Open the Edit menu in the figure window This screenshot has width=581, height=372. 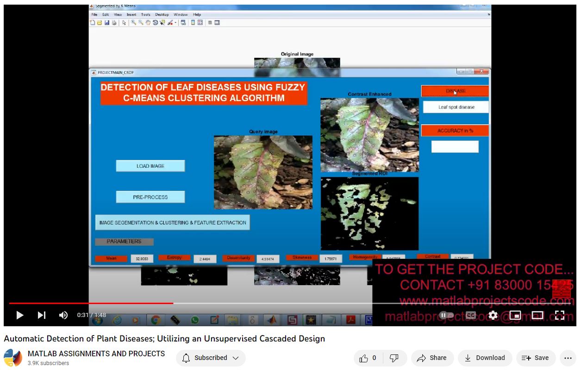point(106,15)
